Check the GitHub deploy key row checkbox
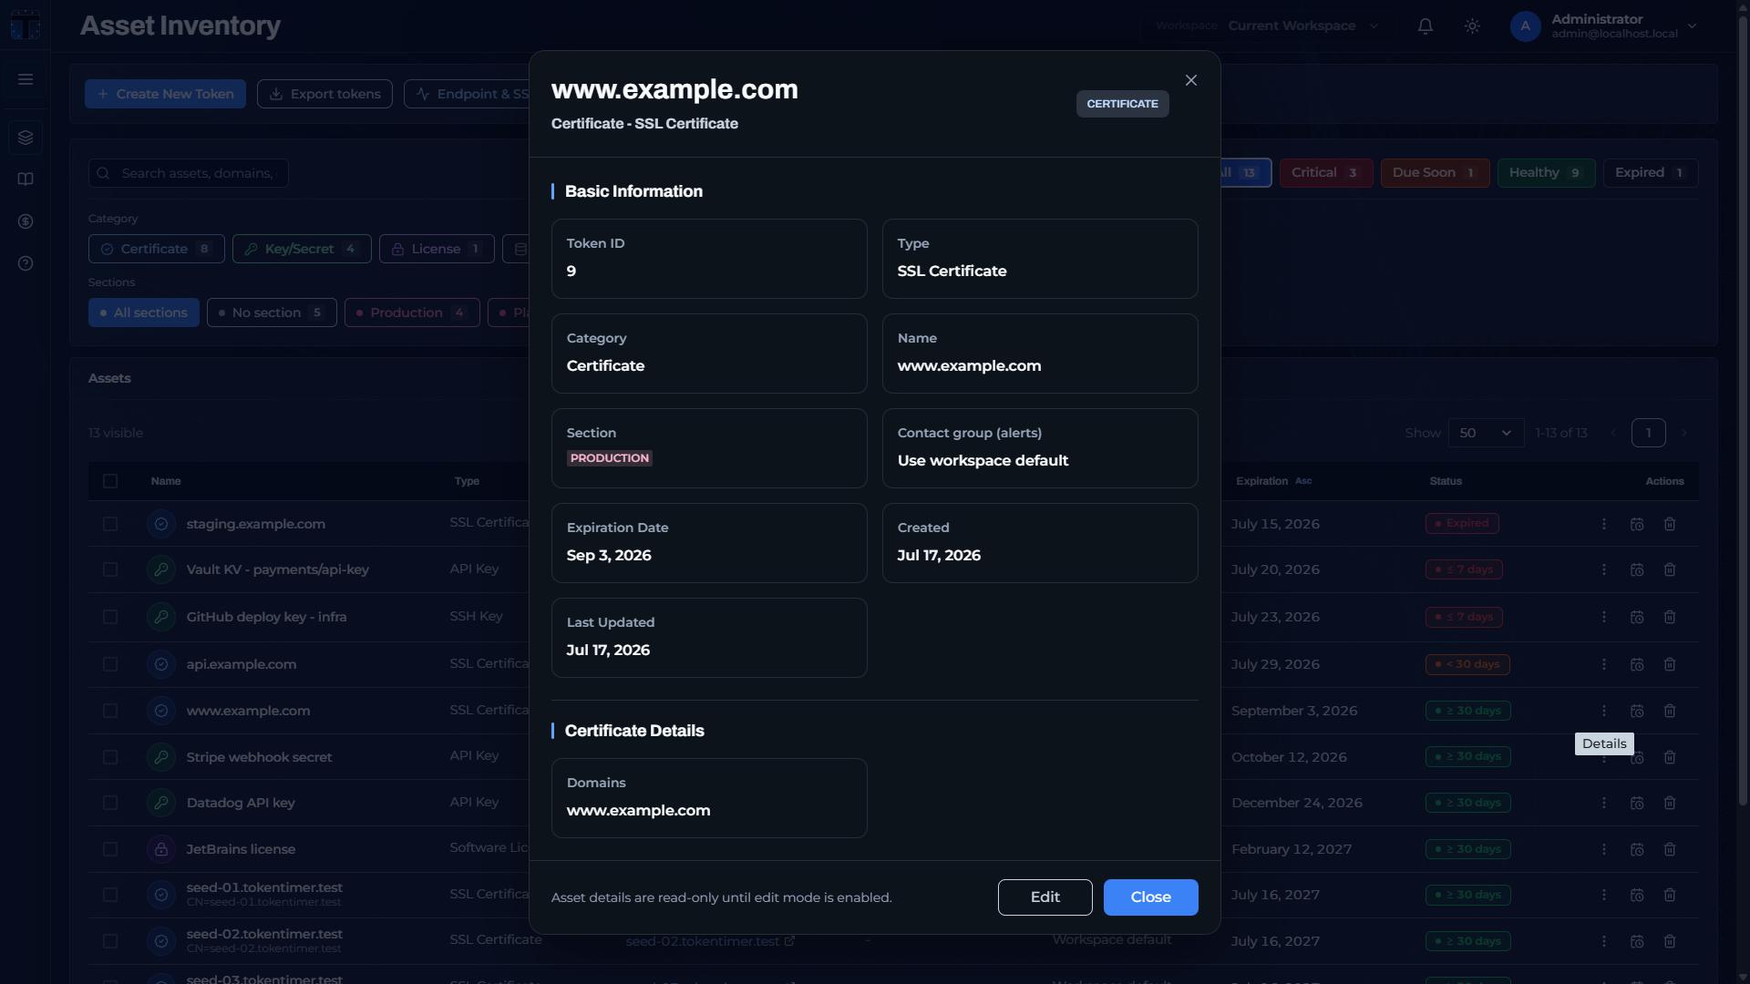The image size is (1750, 984). point(110,617)
